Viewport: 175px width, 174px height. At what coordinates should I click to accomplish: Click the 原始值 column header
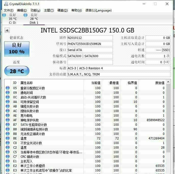(x=152, y=83)
